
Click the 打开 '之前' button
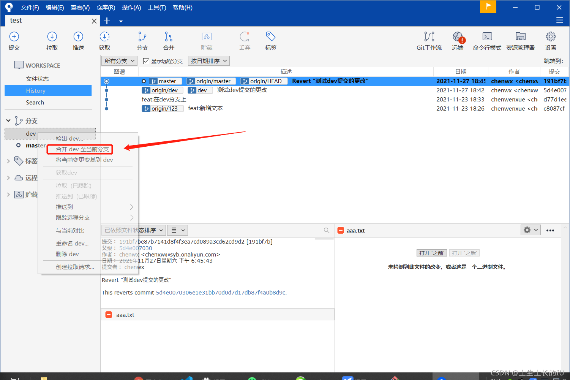[x=432, y=253]
